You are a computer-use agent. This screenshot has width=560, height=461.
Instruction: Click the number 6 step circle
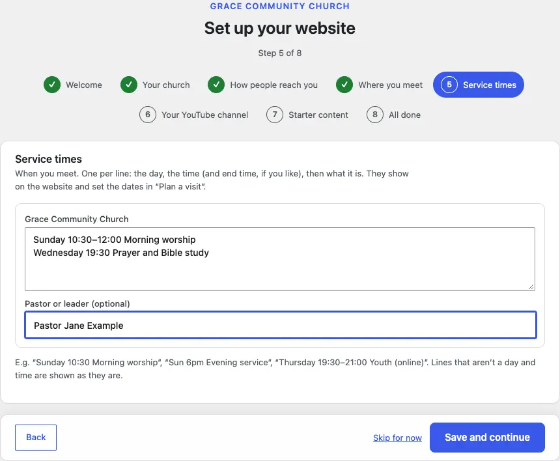[148, 115]
